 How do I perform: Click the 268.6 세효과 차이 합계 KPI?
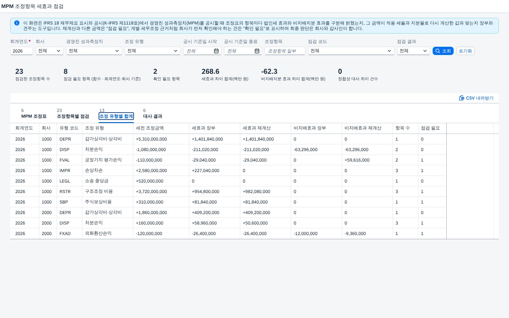click(x=225, y=74)
